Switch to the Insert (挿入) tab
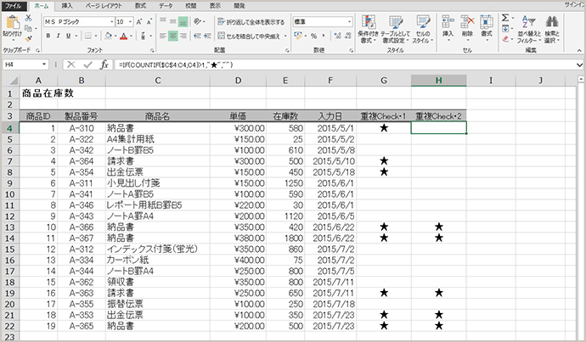This screenshot has width=586, height=342. pos(67,6)
